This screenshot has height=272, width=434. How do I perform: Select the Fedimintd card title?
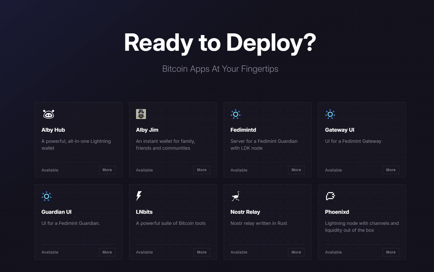tap(243, 130)
